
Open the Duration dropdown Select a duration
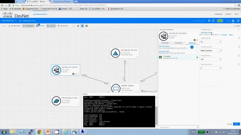211,51
